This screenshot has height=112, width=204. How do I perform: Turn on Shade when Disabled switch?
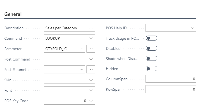click(x=152, y=59)
